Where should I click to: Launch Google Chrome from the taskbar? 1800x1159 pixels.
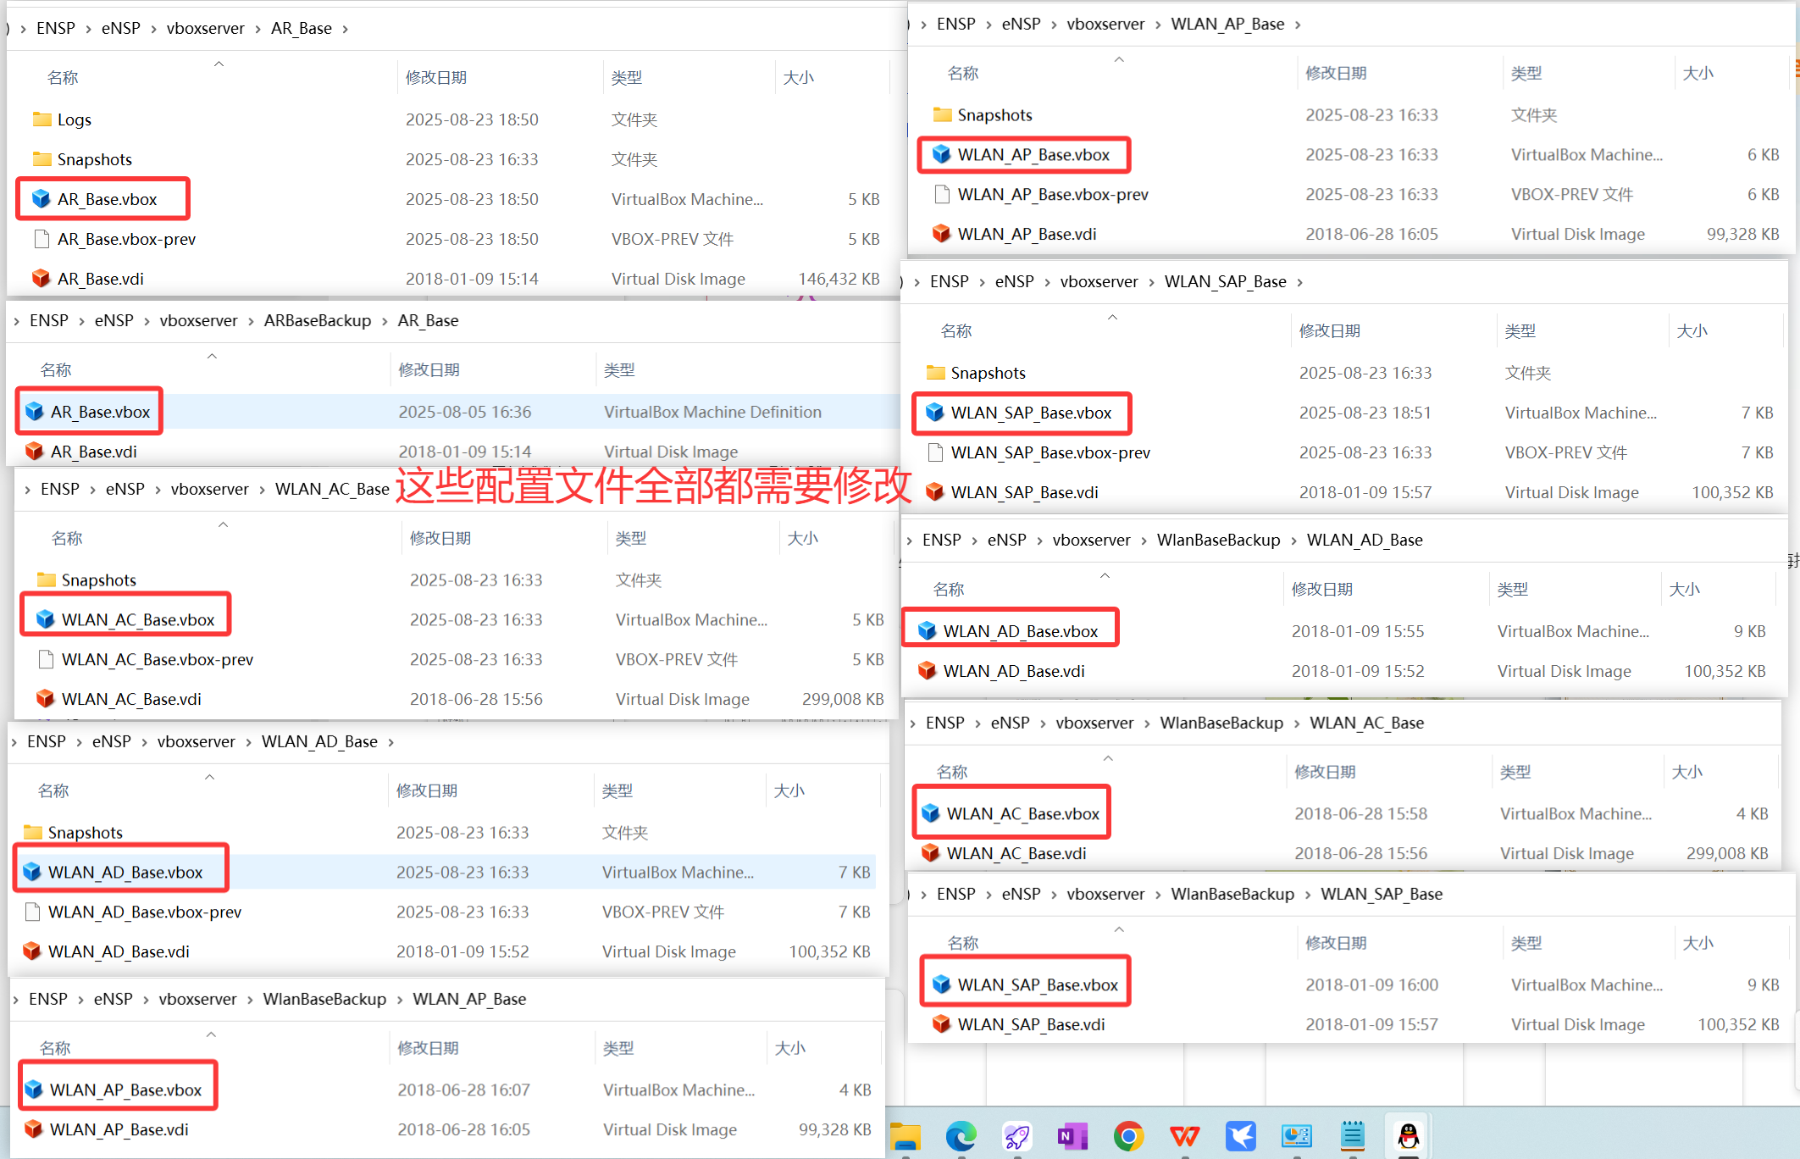pyautogui.click(x=1128, y=1136)
